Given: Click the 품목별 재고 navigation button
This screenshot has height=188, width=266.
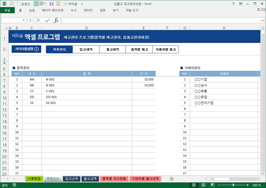Looking at the screenshot, I should point(139,50).
